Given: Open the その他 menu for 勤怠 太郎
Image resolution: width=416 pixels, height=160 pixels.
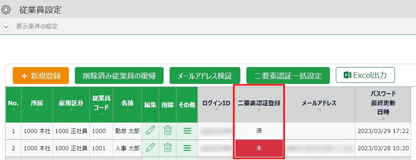Looking at the screenshot, I should point(187,131).
